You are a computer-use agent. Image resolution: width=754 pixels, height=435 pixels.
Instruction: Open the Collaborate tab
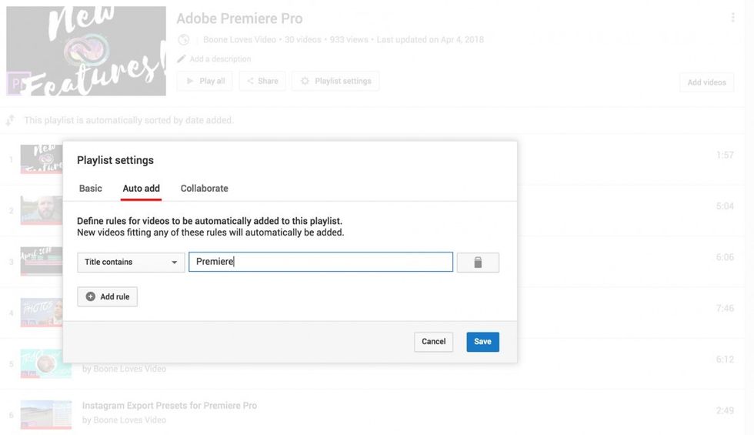pos(205,188)
